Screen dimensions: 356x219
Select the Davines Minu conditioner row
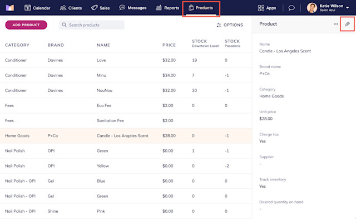pyautogui.click(x=126, y=75)
